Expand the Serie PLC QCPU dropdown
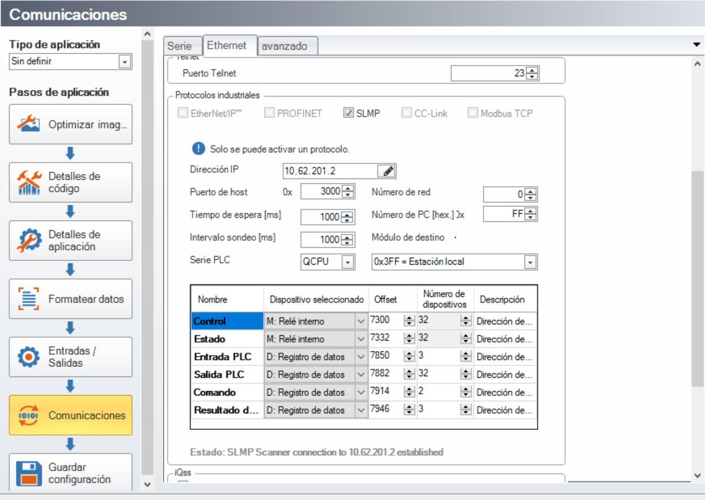The image size is (705, 500). pos(348,262)
